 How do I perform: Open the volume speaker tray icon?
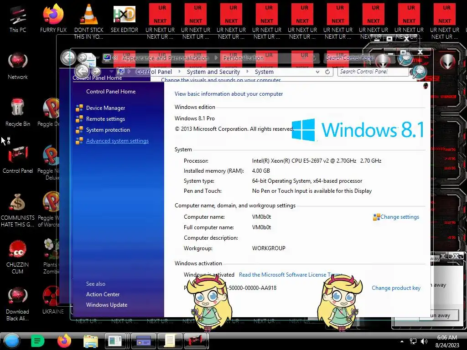pos(424,341)
